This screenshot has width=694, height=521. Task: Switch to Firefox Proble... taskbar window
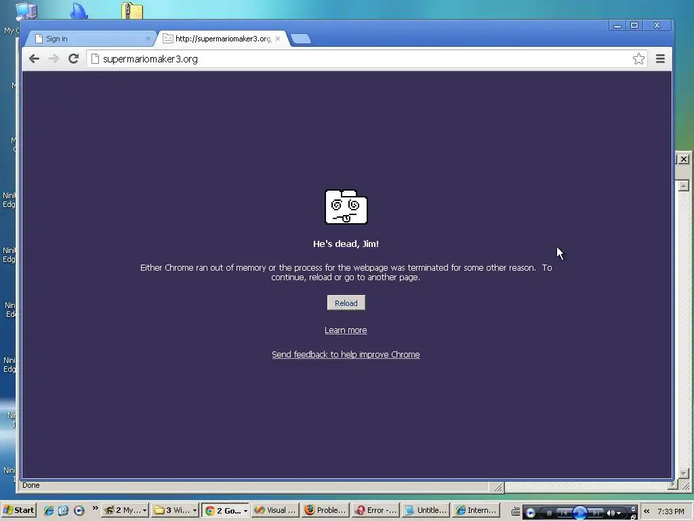[325, 510]
